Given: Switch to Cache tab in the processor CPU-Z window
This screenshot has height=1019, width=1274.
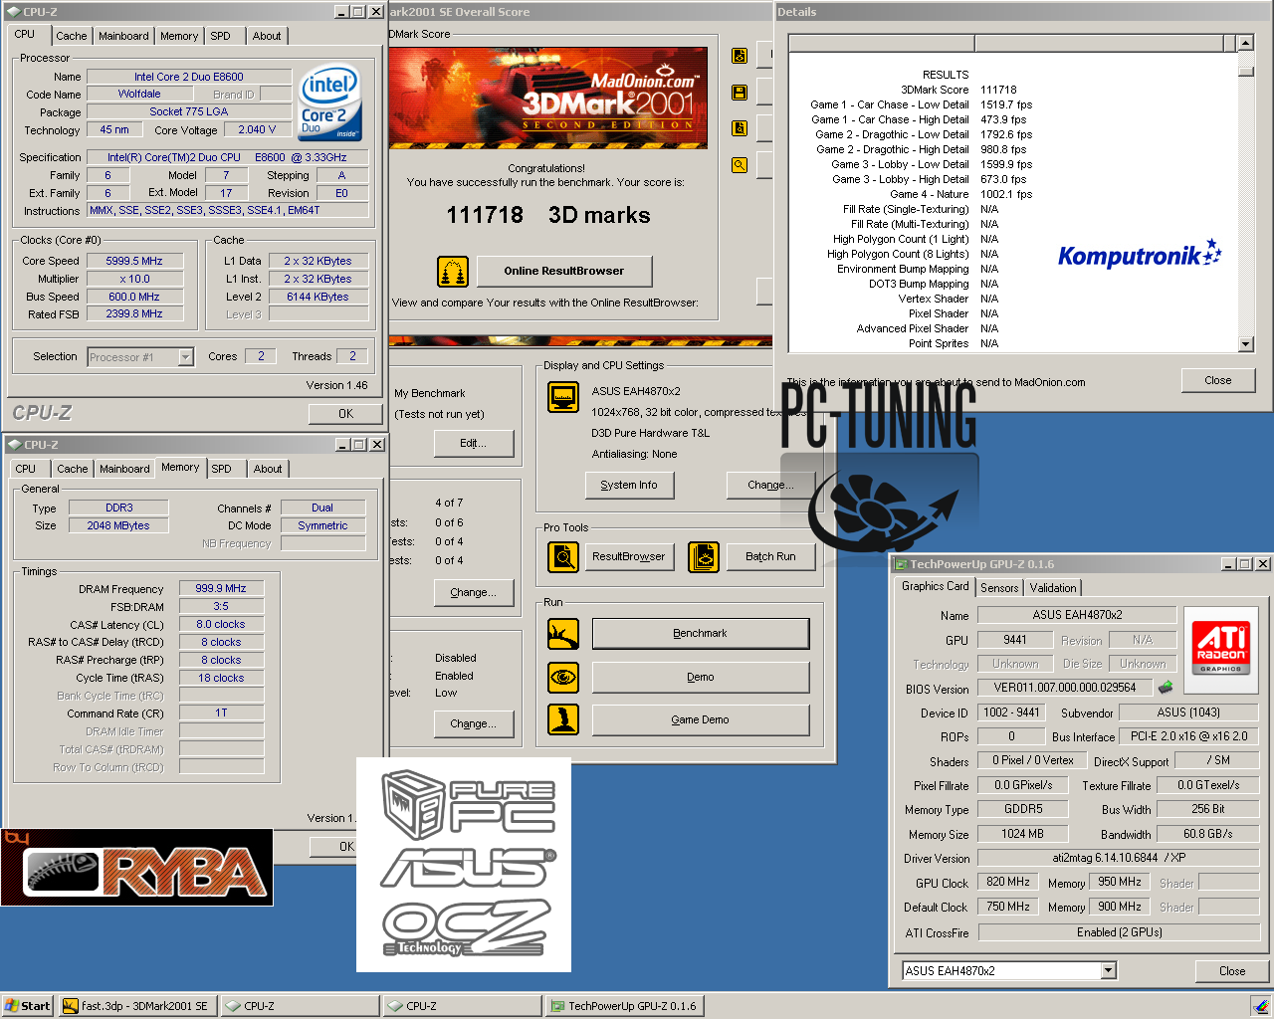Looking at the screenshot, I should (71, 36).
